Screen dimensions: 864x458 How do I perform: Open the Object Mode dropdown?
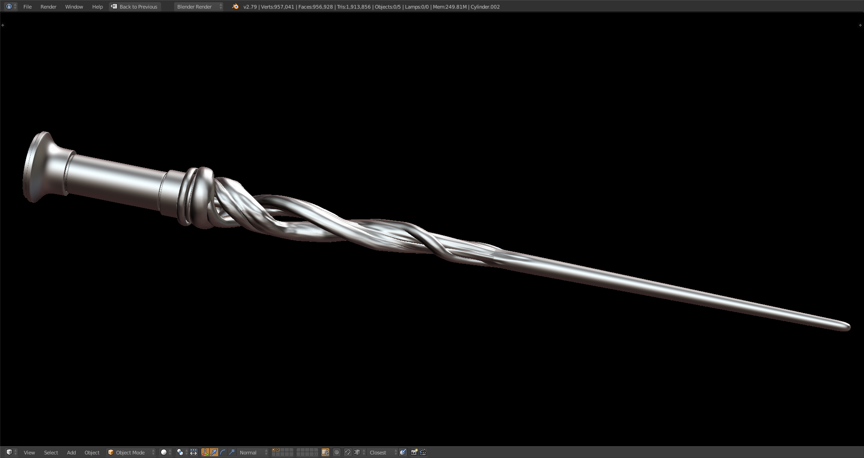(131, 452)
